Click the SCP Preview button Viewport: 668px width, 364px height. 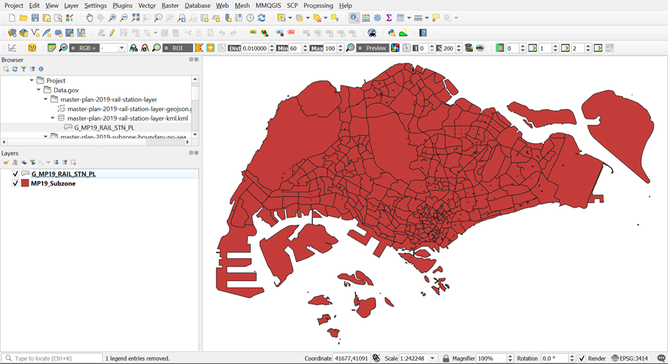coord(375,48)
